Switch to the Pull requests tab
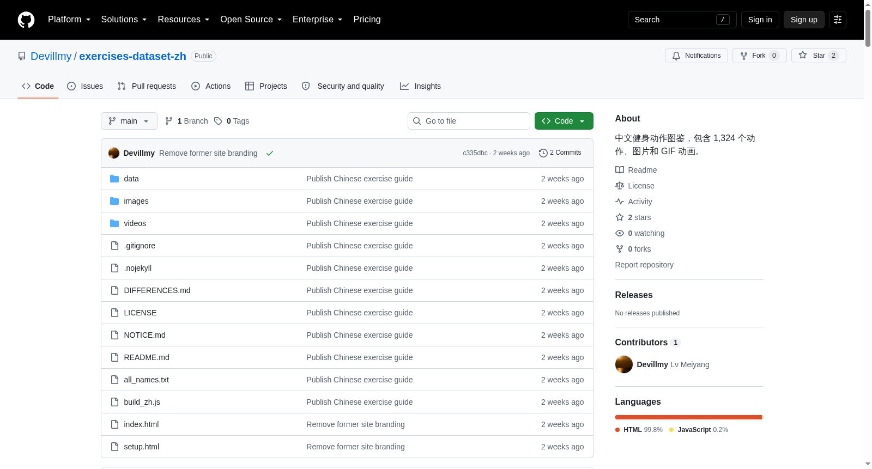The image size is (872, 469). tap(147, 86)
